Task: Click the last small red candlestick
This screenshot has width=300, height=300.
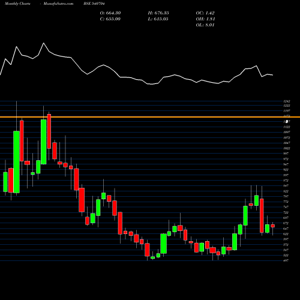Action: pyautogui.click(x=273, y=226)
